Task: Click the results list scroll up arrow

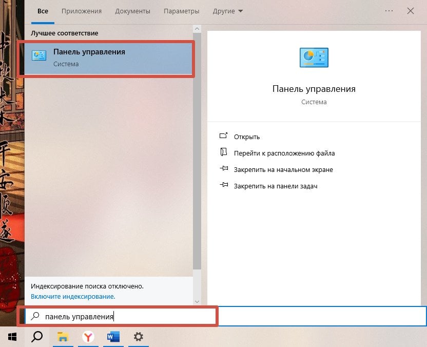Action: coord(197,29)
